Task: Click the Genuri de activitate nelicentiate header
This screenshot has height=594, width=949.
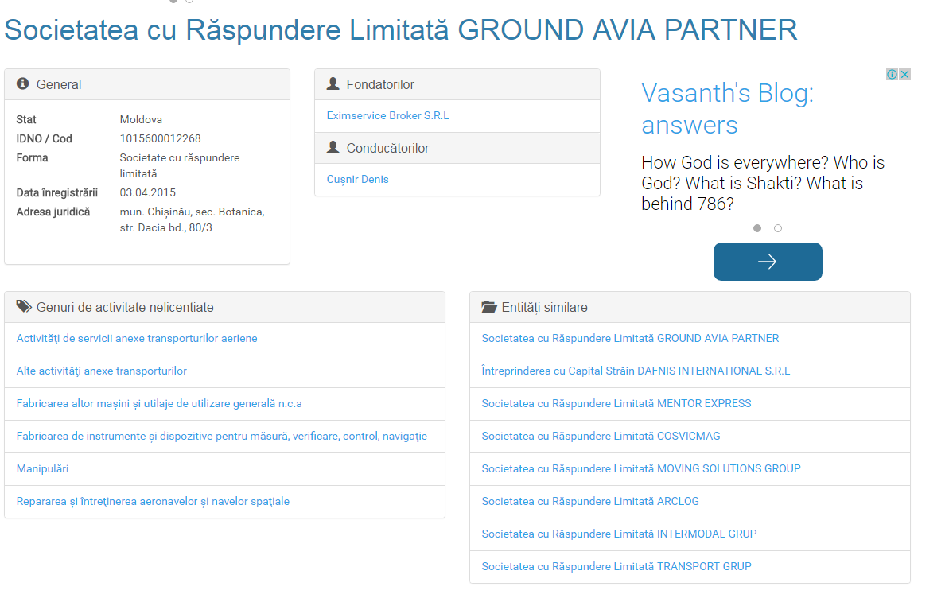Action: pyautogui.click(x=224, y=307)
